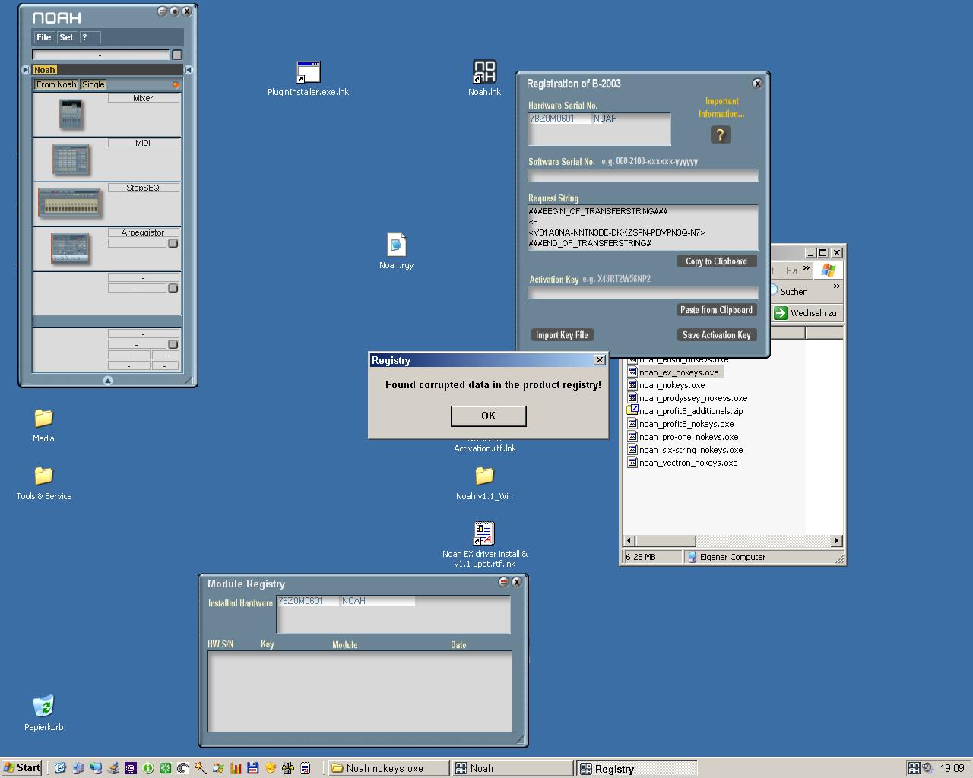Open the Tools & Service folder
The height and width of the screenshot is (778, 973).
(x=43, y=483)
